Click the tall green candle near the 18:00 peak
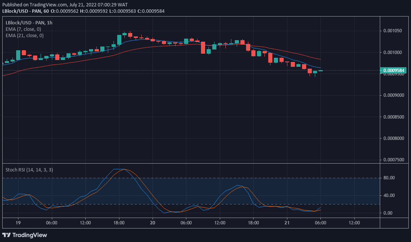411x242 pixels. point(119,40)
